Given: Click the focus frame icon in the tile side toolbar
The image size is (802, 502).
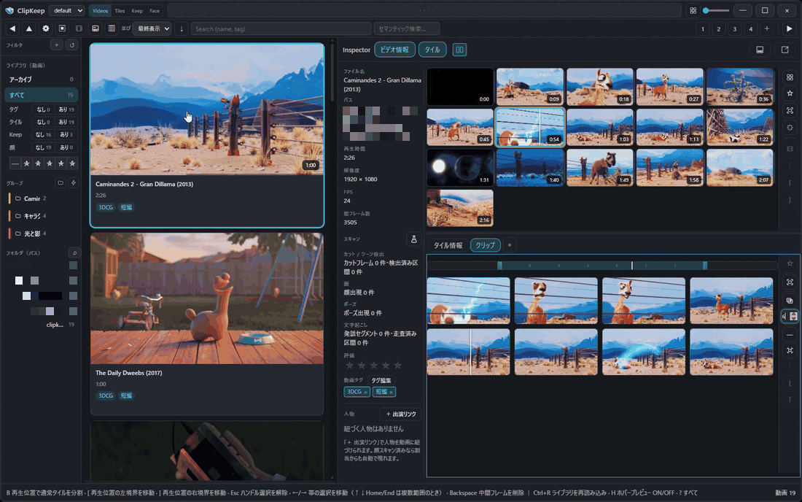Looking at the screenshot, I should tap(790, 110).
